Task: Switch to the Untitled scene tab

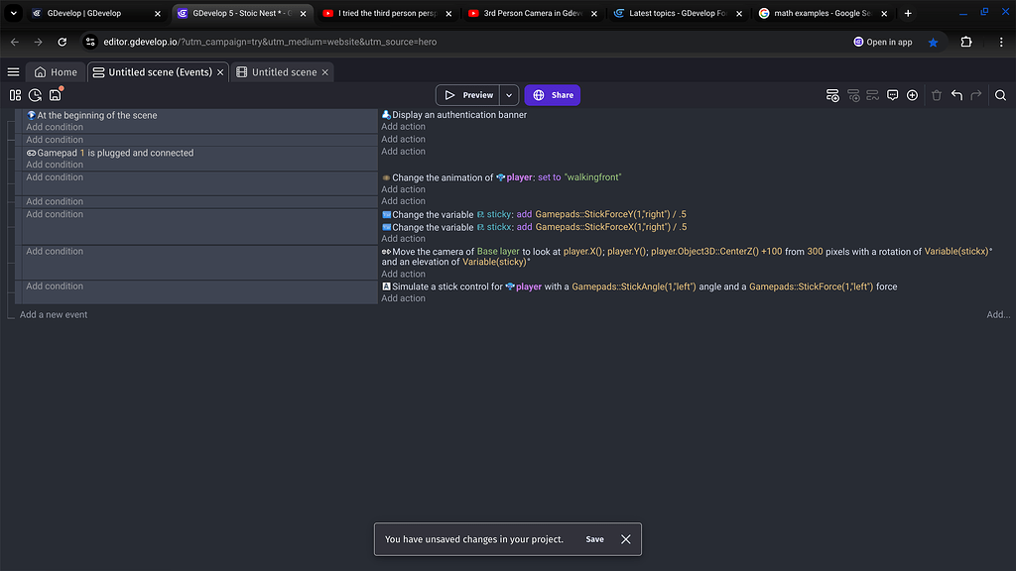Action: click(x=282, y=71)
